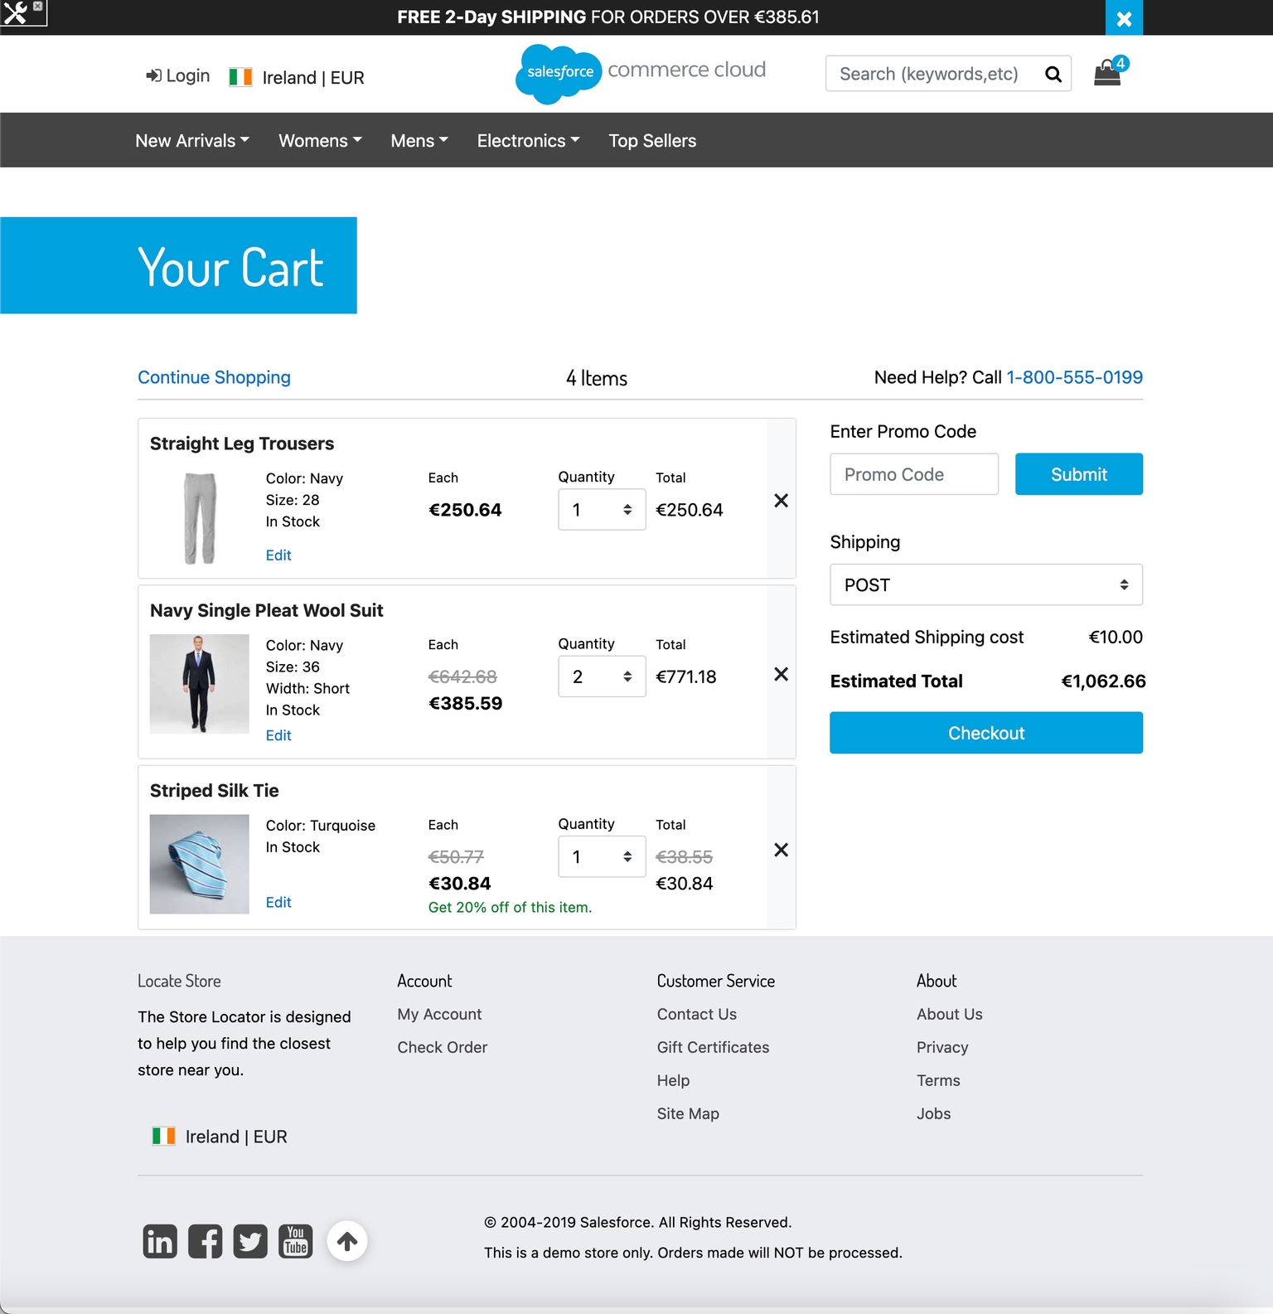Open the LinkedIn social icon
The width and height of the screenshot is (1273, 1314).
tap(160, 1241)
